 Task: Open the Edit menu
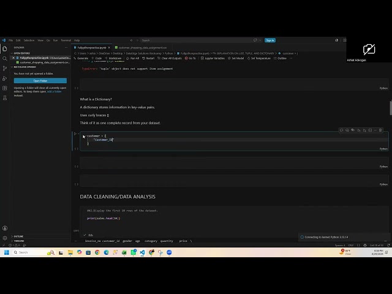click(x=18, y=40)
